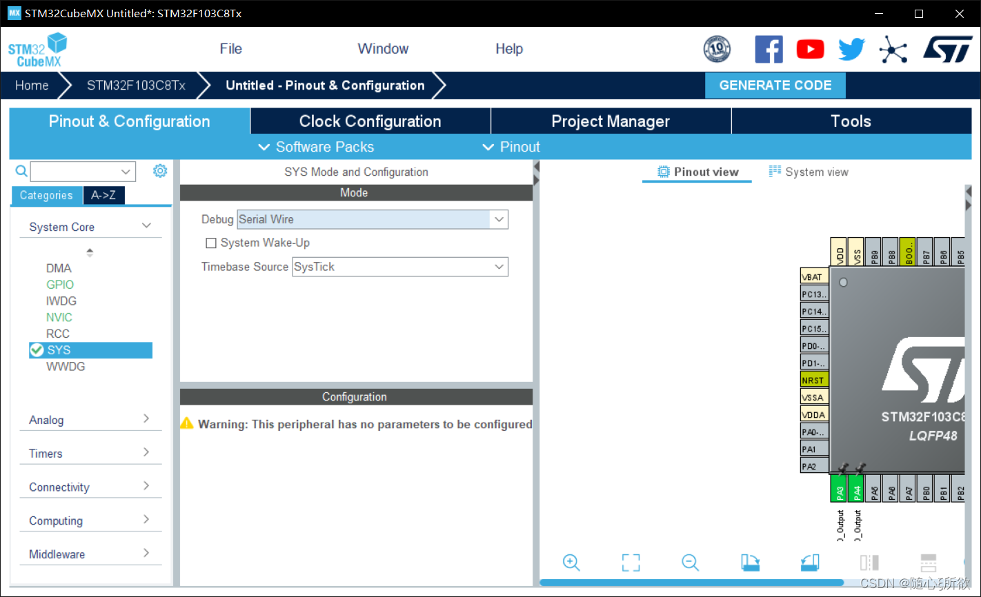981x597 pixels.
Task: Open category settings gear icon
Action: point(160,171)
